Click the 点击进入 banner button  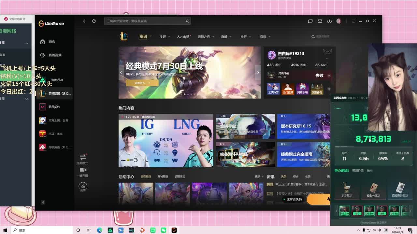142,83
